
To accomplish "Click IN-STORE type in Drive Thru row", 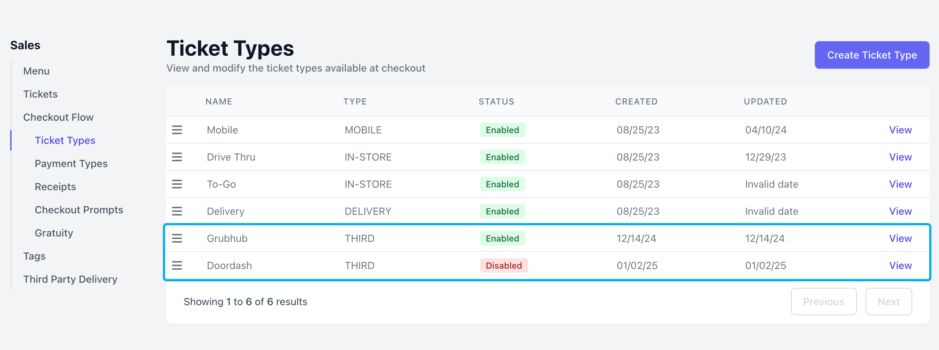I will click(x=368, y=157).
